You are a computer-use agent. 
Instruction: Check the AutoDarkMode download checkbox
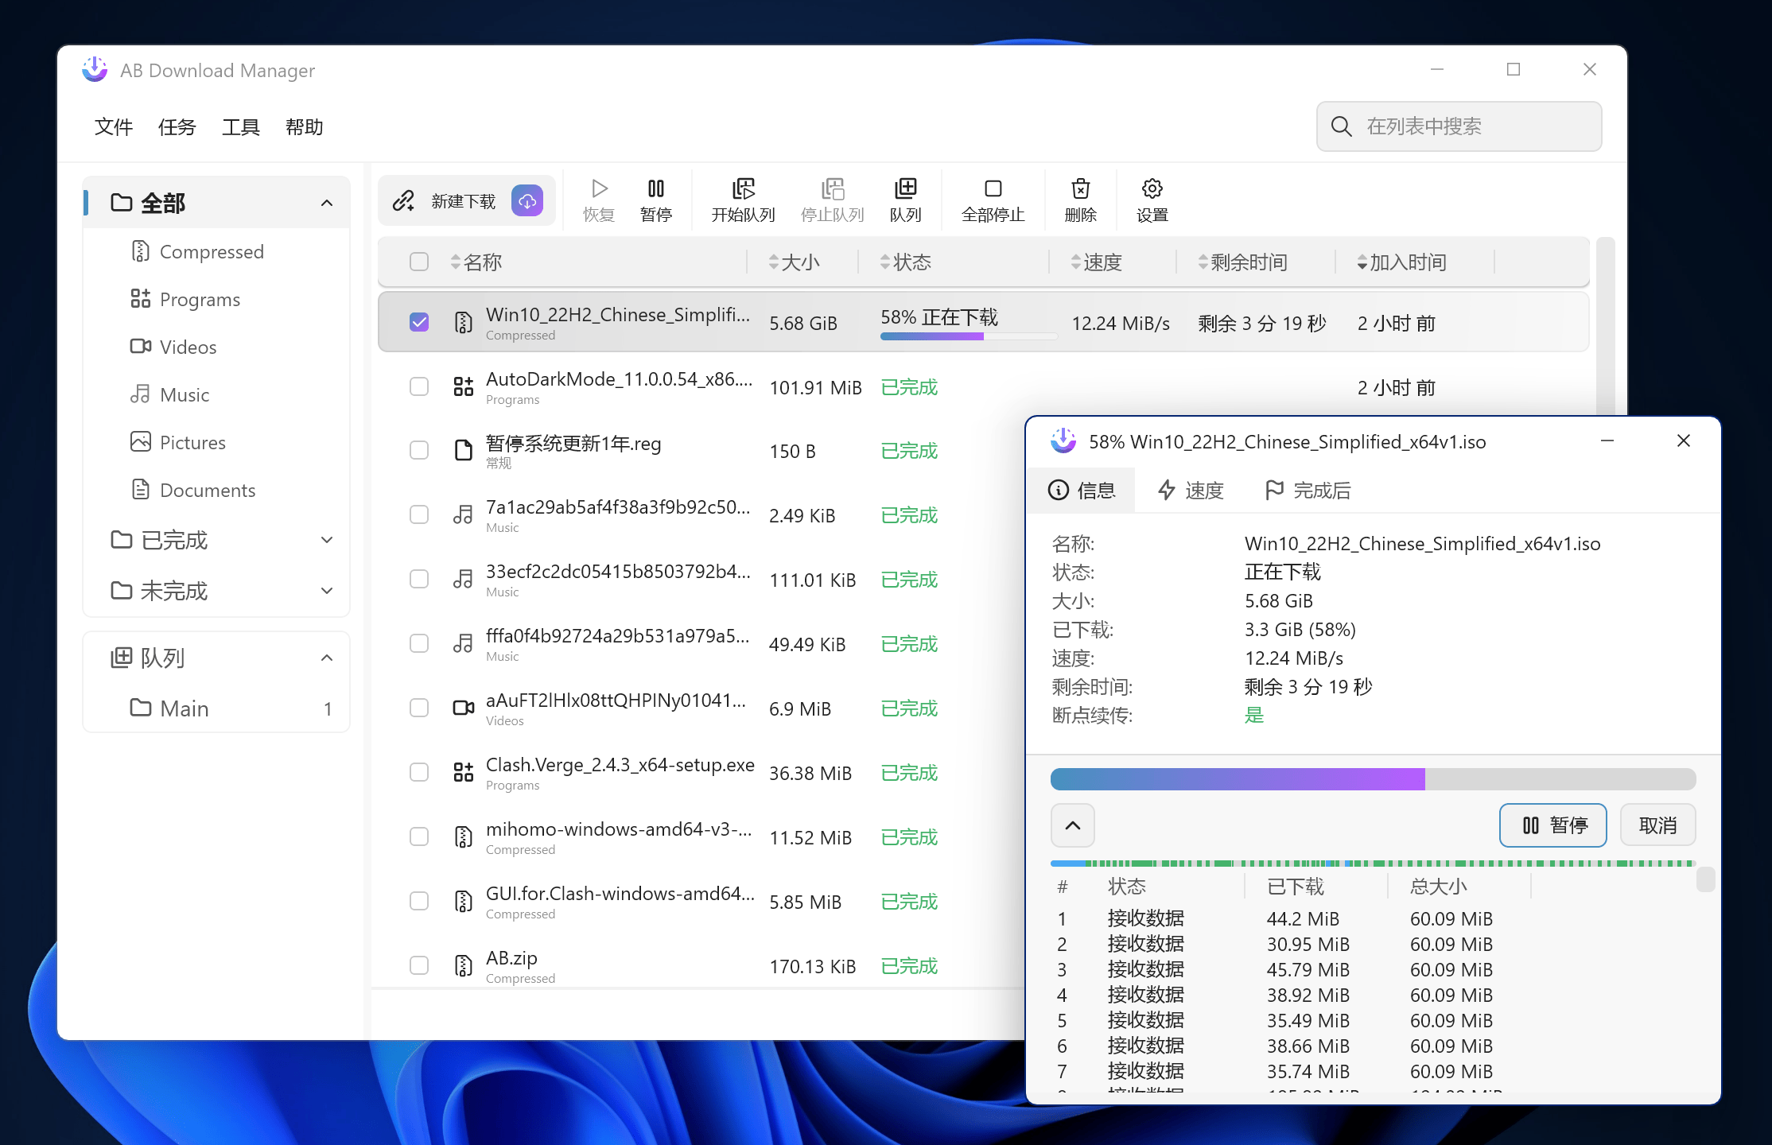point(419,386)
